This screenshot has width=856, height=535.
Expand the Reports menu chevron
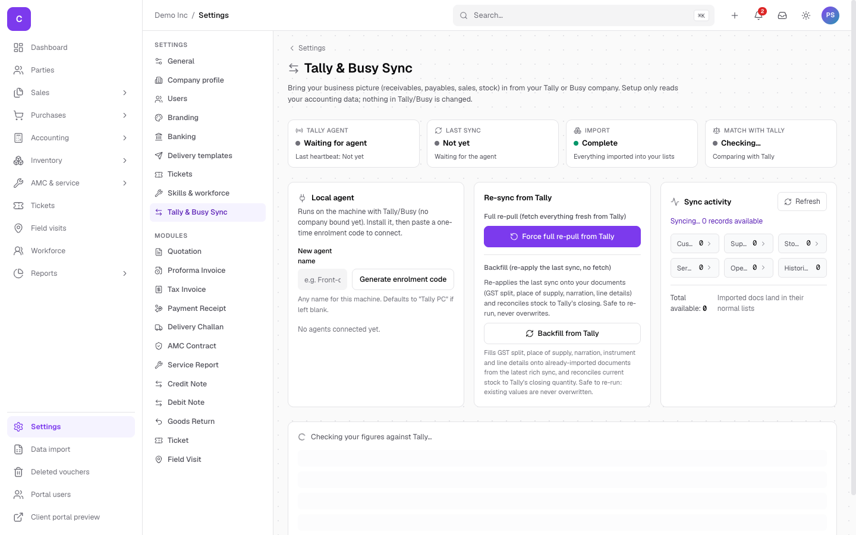pos(125,273)
